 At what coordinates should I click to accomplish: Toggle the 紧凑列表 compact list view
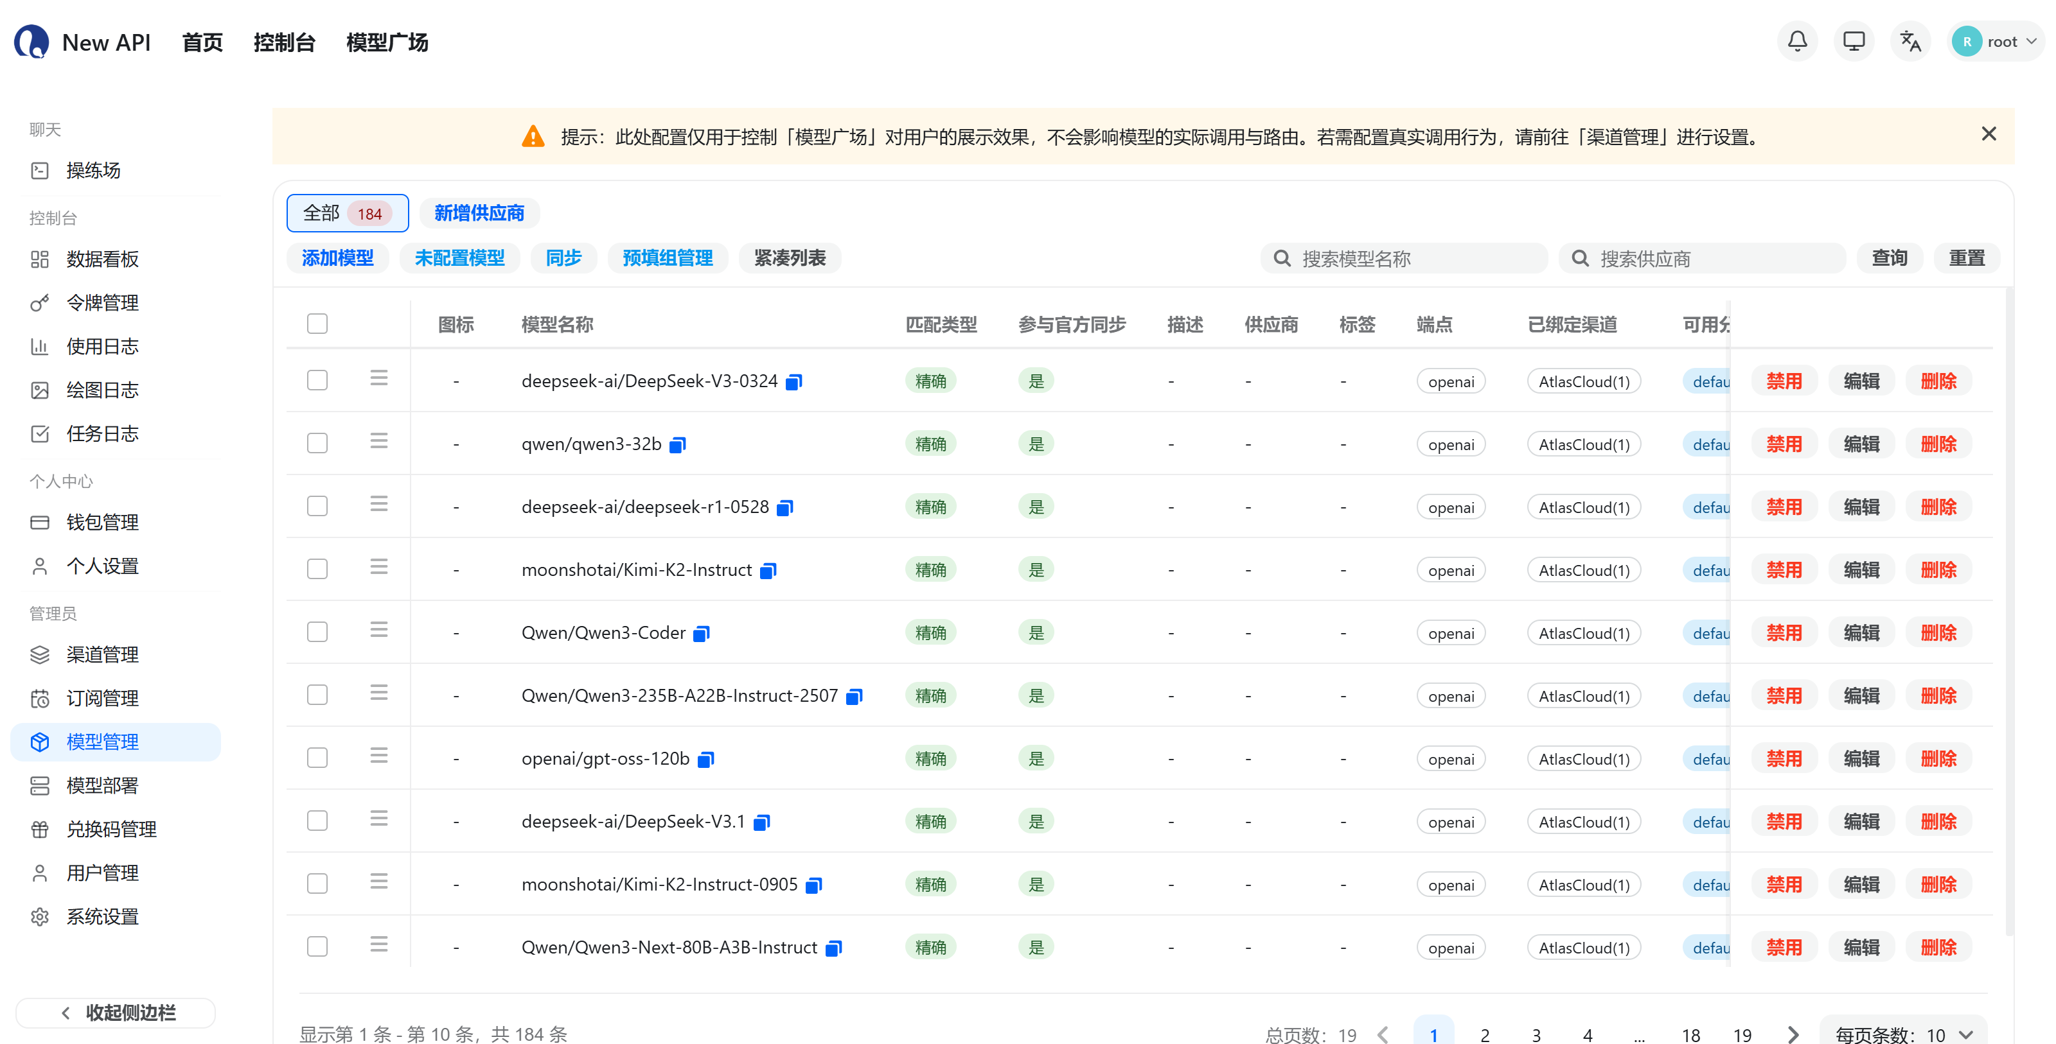pyautogui.click(x=790, y=258)
